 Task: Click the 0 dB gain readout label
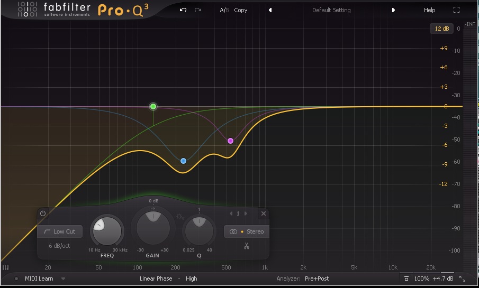click(153, 201)
